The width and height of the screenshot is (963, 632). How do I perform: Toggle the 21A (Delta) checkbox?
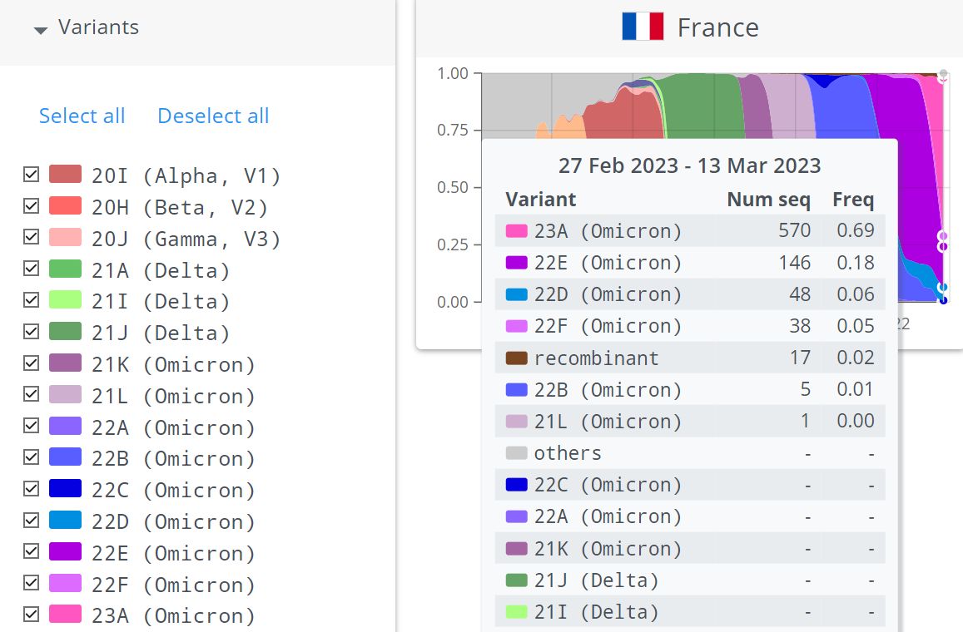click(32, 269)
